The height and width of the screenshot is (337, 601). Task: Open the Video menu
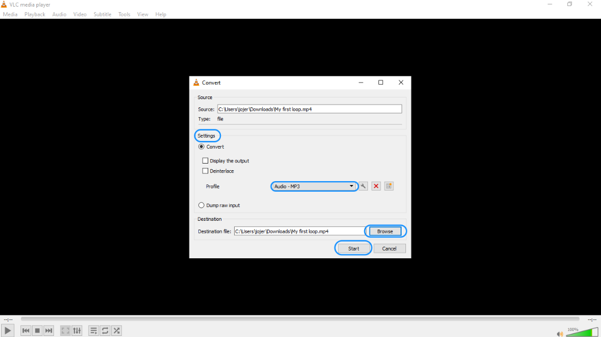tap(80, 14)
